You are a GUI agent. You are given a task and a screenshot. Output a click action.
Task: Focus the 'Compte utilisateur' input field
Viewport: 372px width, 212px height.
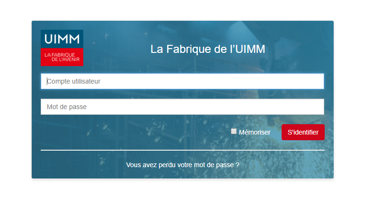[182, 81]
